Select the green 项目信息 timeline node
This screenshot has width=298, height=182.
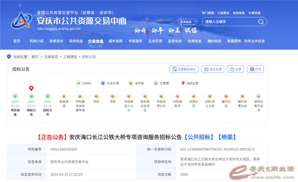tap(15, 96)
